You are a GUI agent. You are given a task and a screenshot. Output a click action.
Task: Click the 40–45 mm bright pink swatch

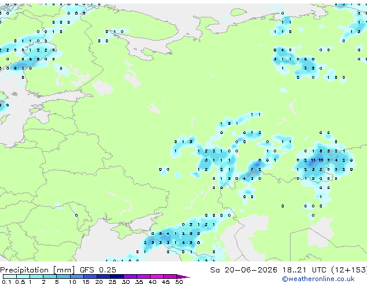tap(157, 276)
